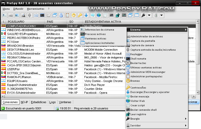
Task: Click the ESTADO/VENTANA ACTIVA column header
Action: coord(139,22)
